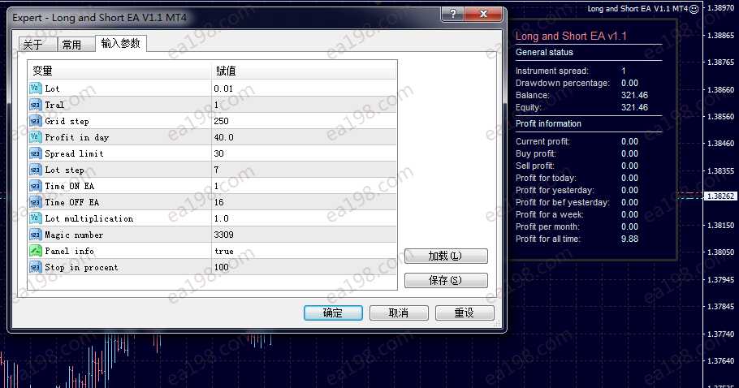Select the Lot multiplication variable name
The height and width of the screenshot is (388, 739).
pyautogui.click(x=89, y=218)
